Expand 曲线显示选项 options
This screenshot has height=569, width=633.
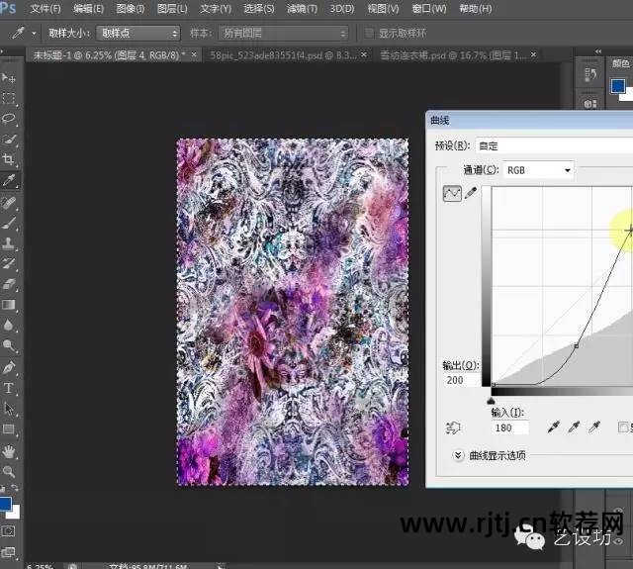tap(458, 455)
